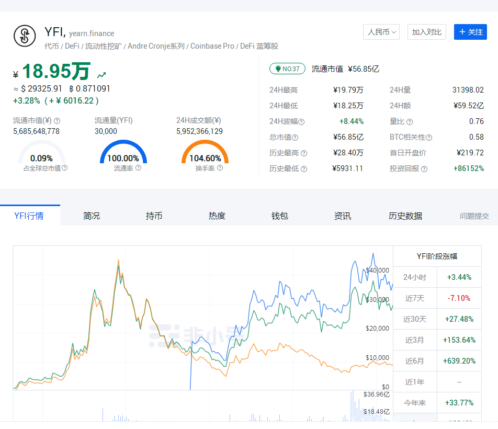This screenshot has width=498, height=429.
Task: Click the 24H最低 ¥18.25万 value
Action: pos(348,106)
